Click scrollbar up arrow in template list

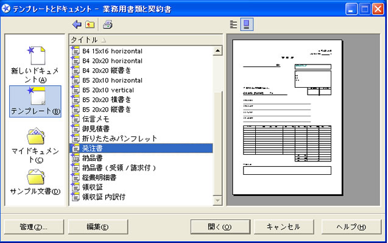click(x=217, y=51)
